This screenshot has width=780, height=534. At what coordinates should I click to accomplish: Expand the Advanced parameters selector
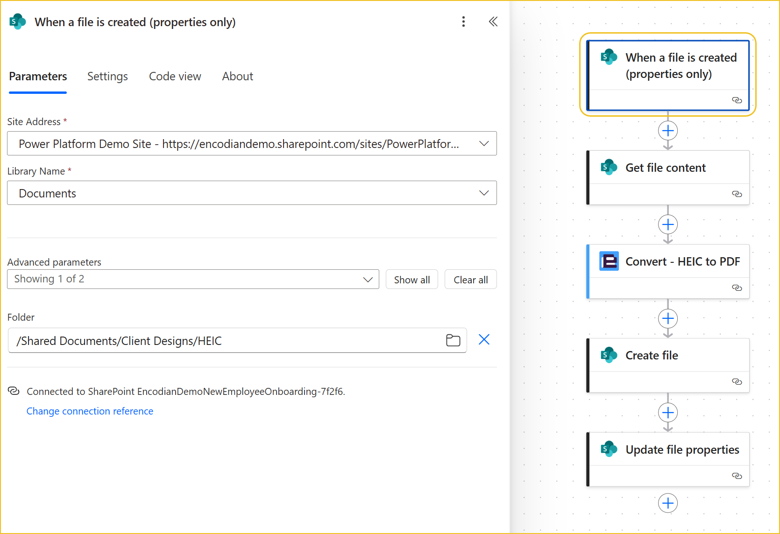[368, 279]
